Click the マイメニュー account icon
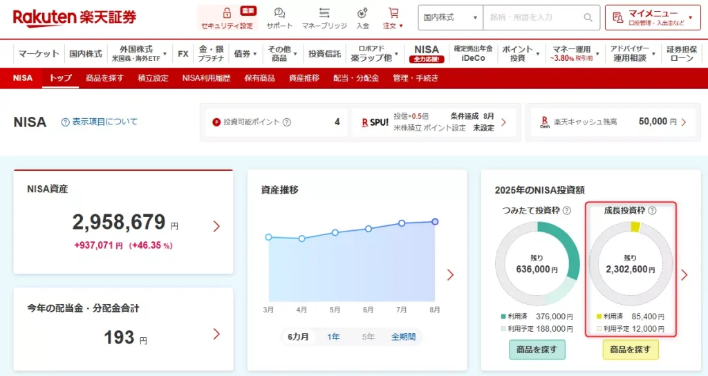The image size is (708, 376). point(617,17)
